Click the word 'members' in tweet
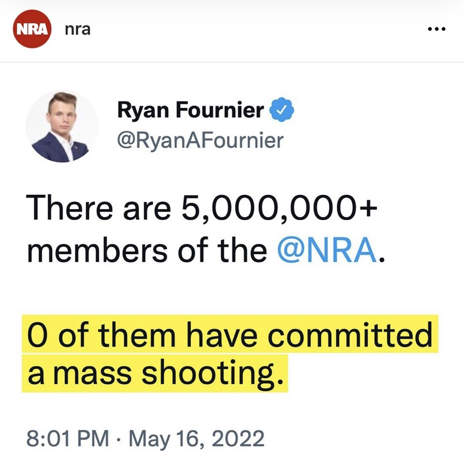This screenshot has height=474, width=464. pyautogui.click(x=97, y=250)
